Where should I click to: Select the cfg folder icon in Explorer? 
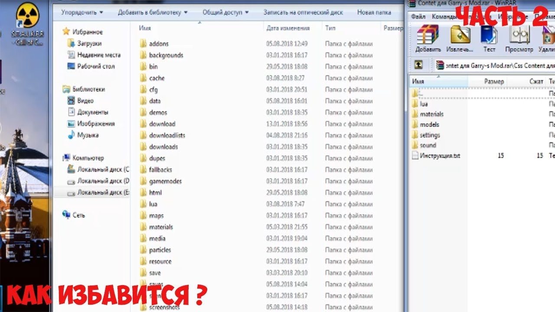tap(143, 90)
